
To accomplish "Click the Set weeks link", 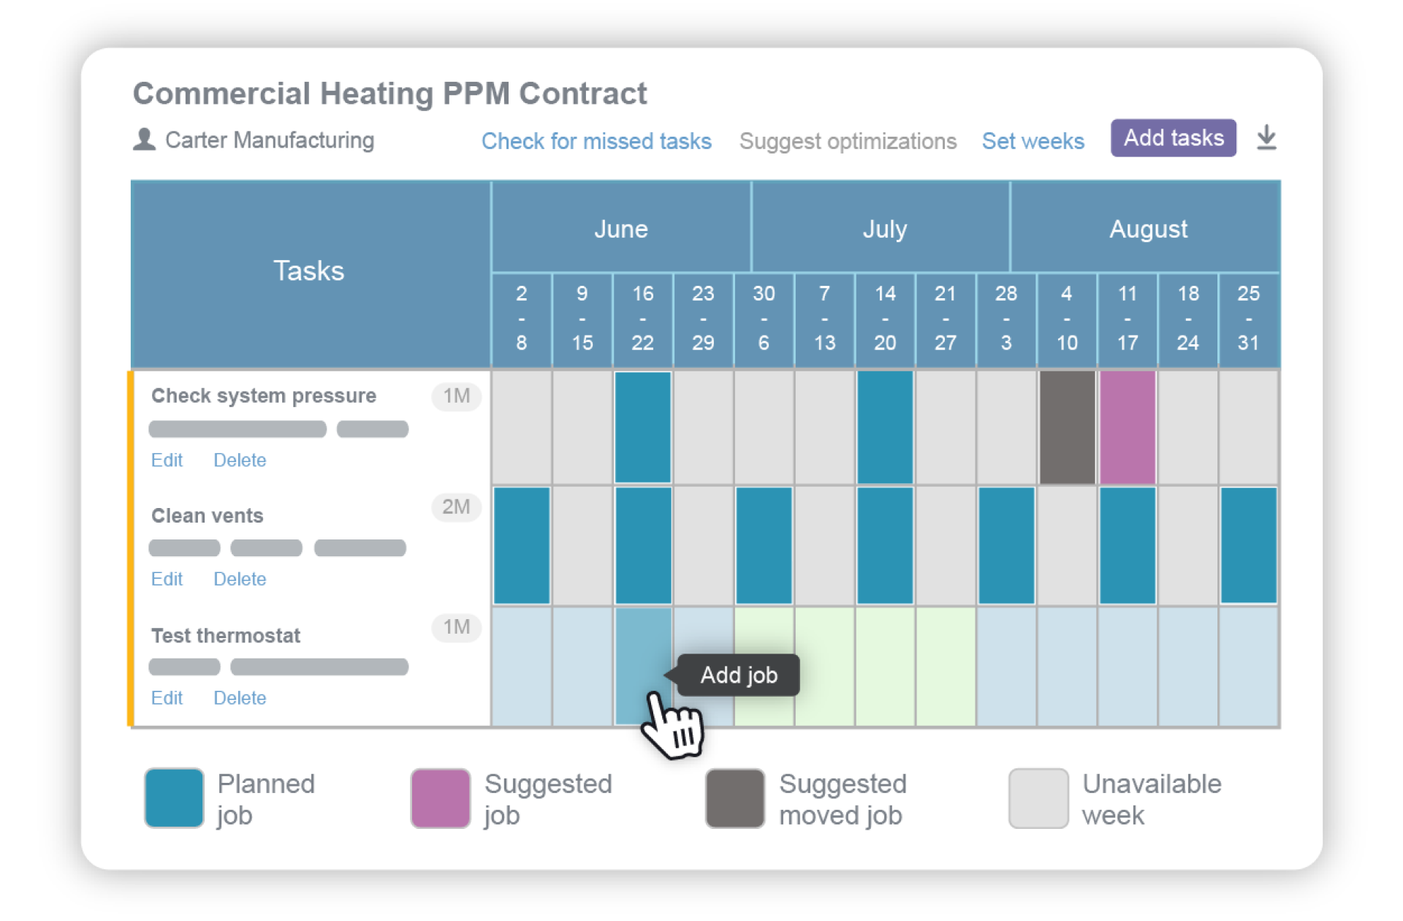I will pos(1033,141).
